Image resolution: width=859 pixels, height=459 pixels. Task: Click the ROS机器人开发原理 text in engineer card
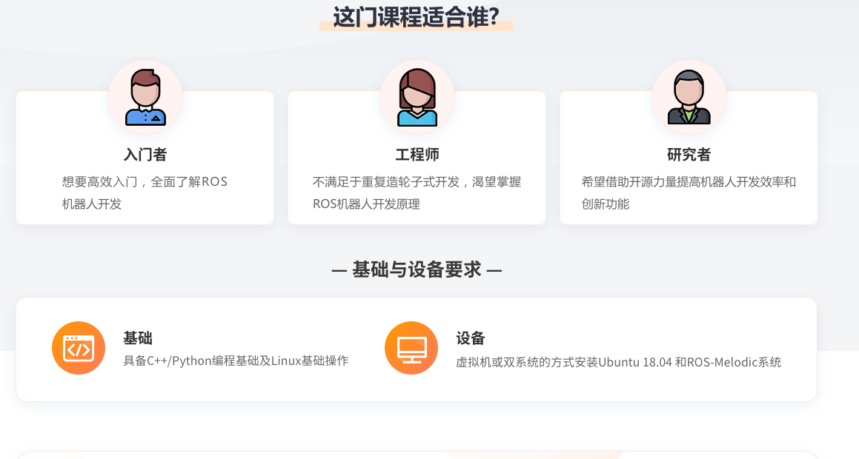click(x=366, y=204)
